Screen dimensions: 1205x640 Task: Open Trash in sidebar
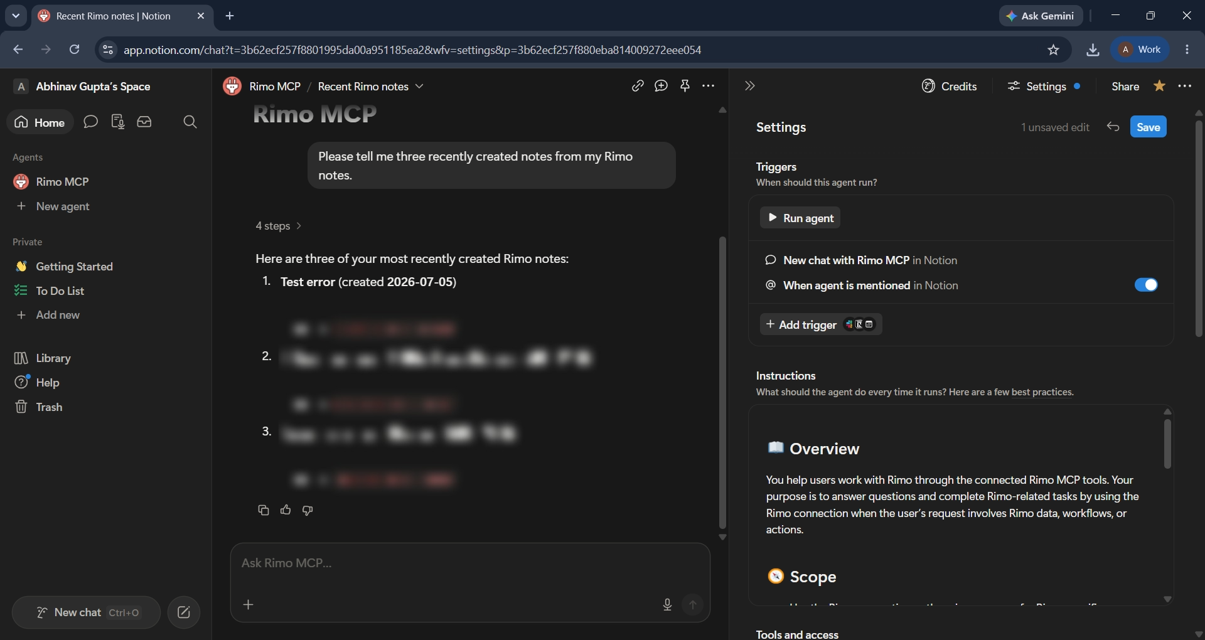click(105, 407)
